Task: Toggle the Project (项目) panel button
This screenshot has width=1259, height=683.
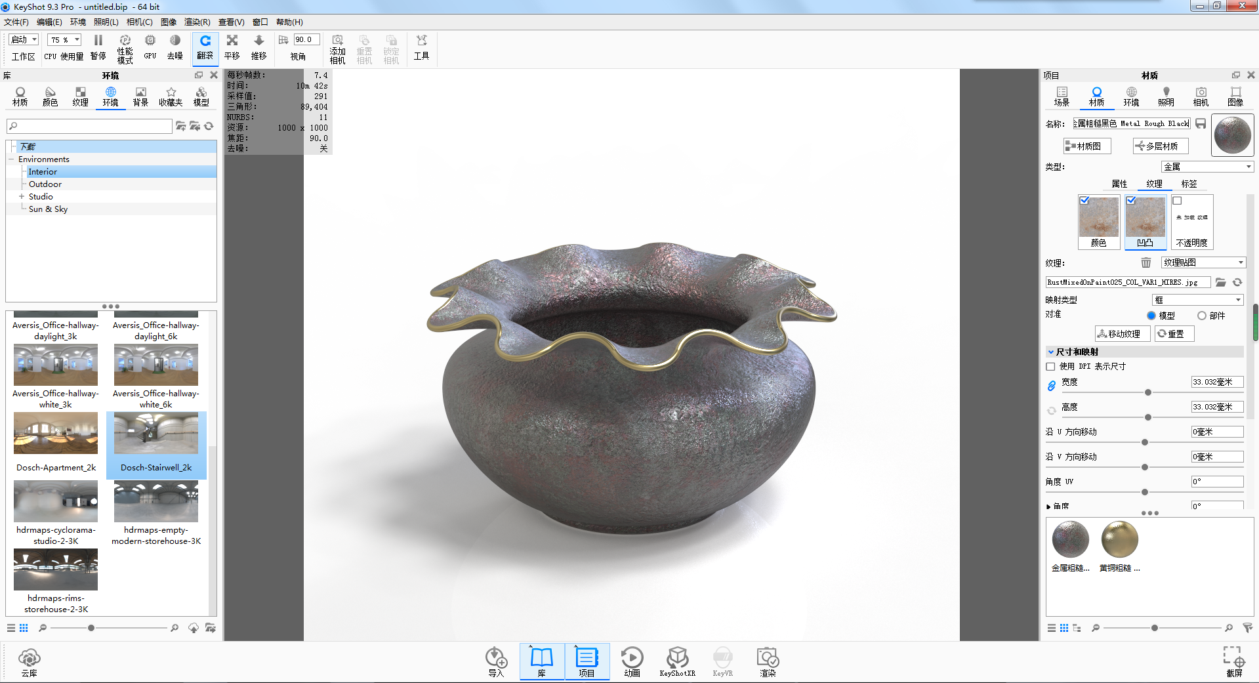Action: tap(587, 662)
